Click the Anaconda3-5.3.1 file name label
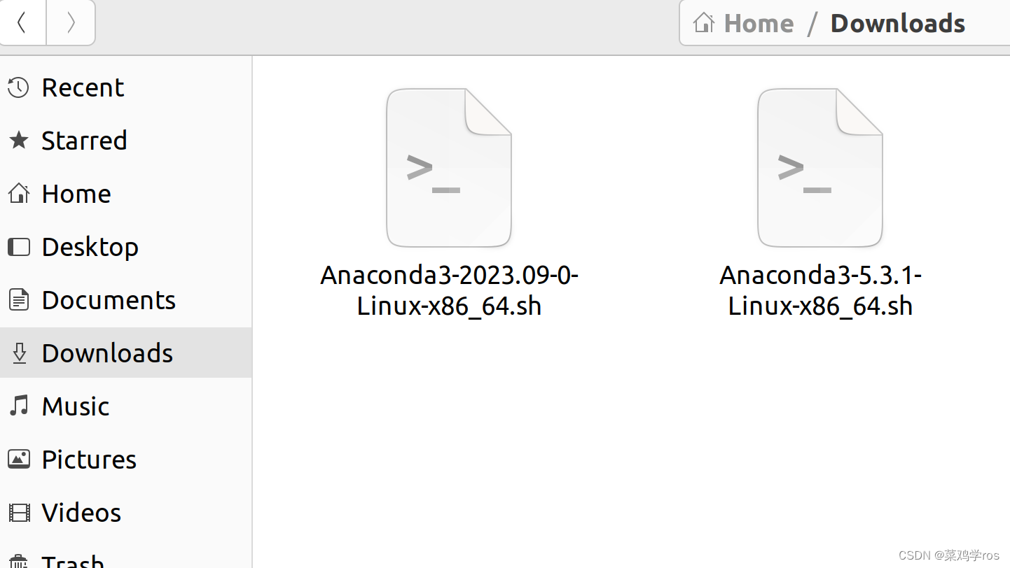The image size is (1010, 568). pos(819,290)
